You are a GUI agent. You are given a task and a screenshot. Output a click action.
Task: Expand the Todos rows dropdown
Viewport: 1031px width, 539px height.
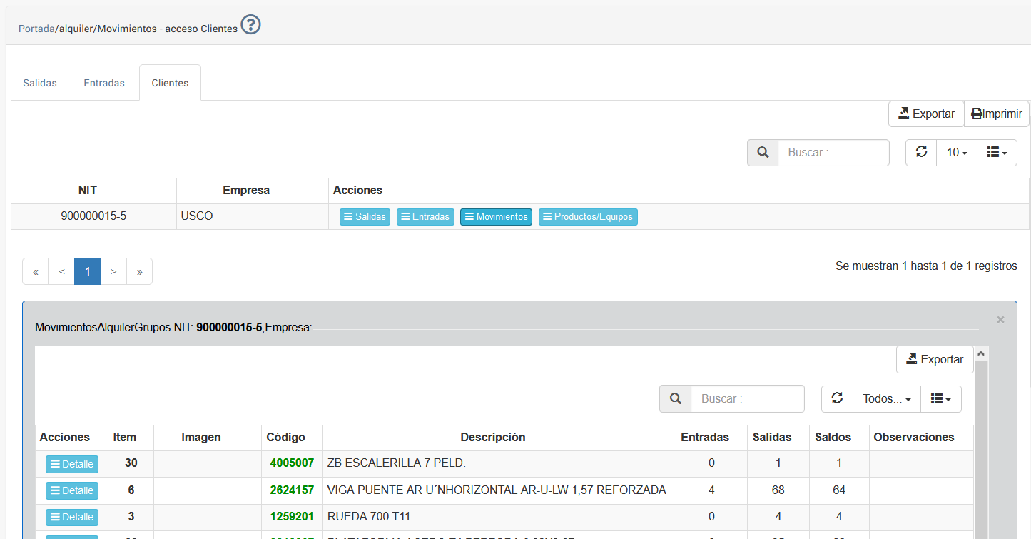tap(886, 399)
